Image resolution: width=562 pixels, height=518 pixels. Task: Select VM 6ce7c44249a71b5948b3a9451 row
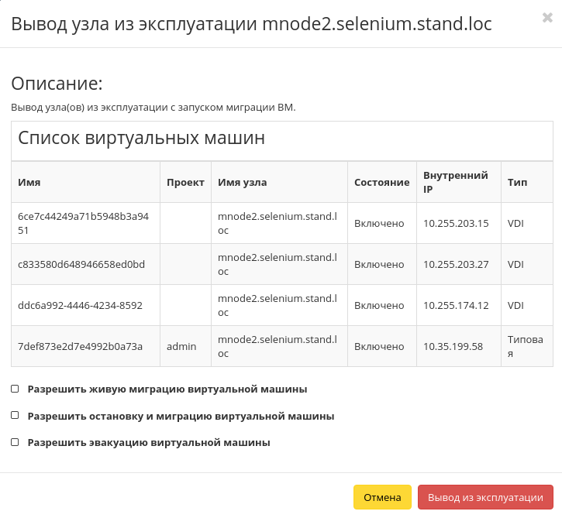coord(83,223)
